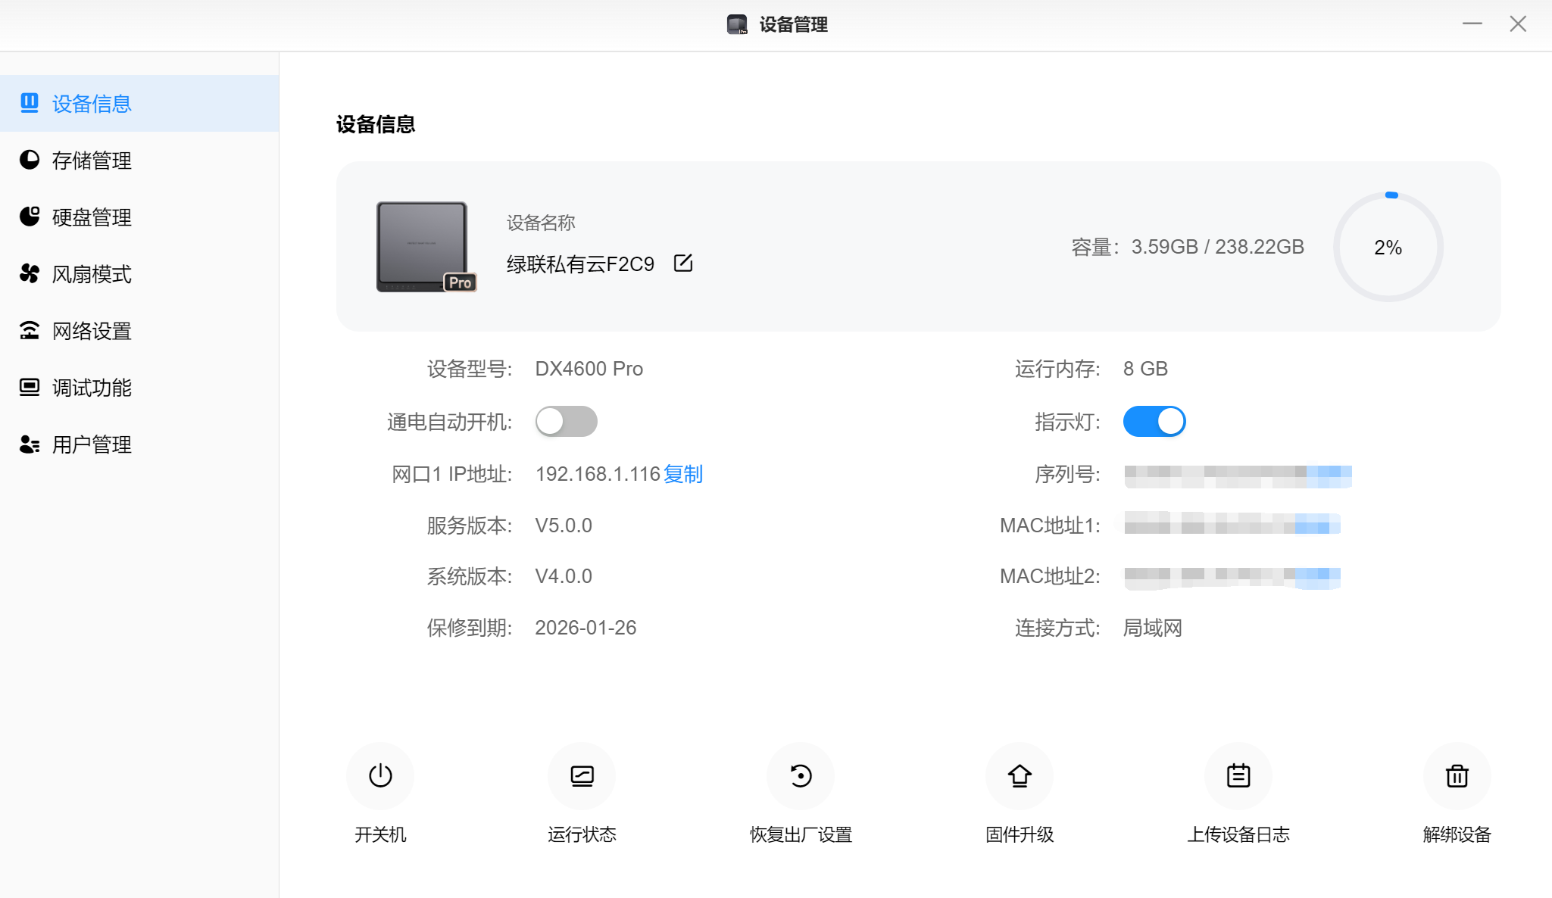
Task: Enable auto power-on toggle switch
Action: [566, 422]
